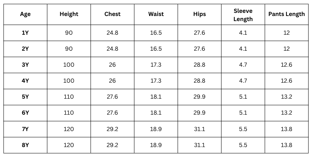Select the Waist column header

point(156,14)
